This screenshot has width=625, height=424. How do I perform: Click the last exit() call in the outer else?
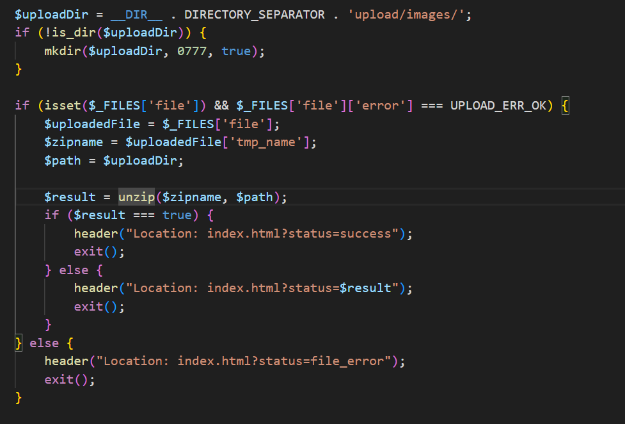[x=70, y=379]
